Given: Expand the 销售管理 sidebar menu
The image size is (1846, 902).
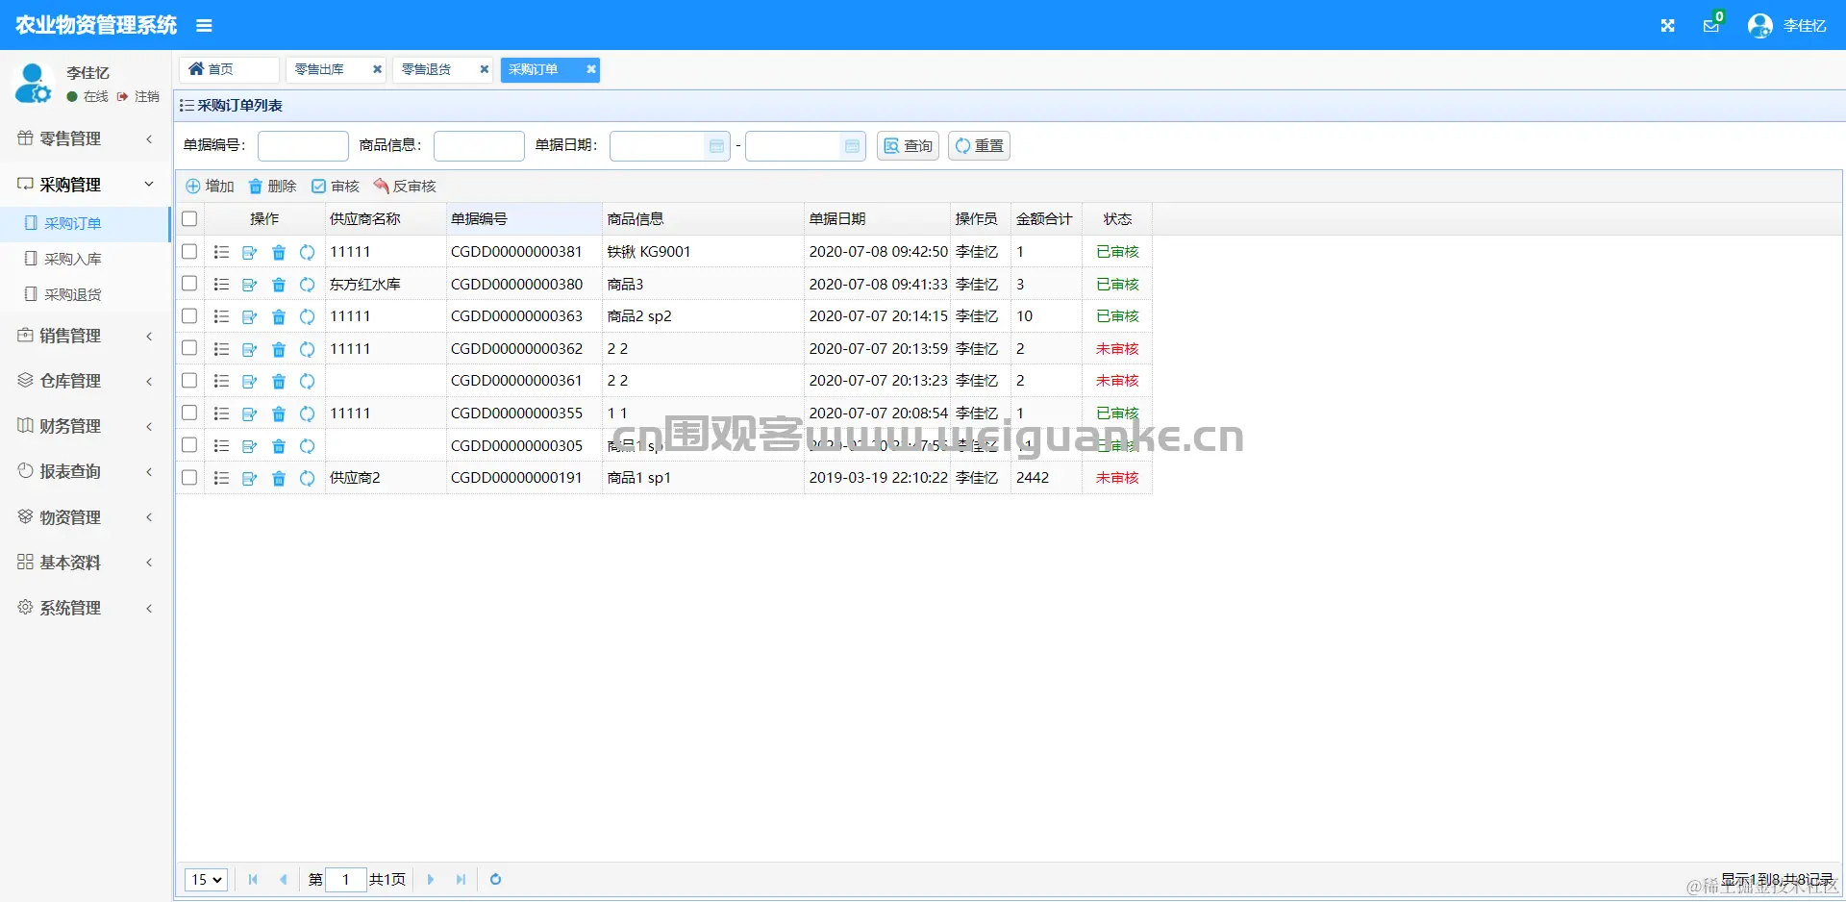Looking at the screenshot, I should coord(86,336).
